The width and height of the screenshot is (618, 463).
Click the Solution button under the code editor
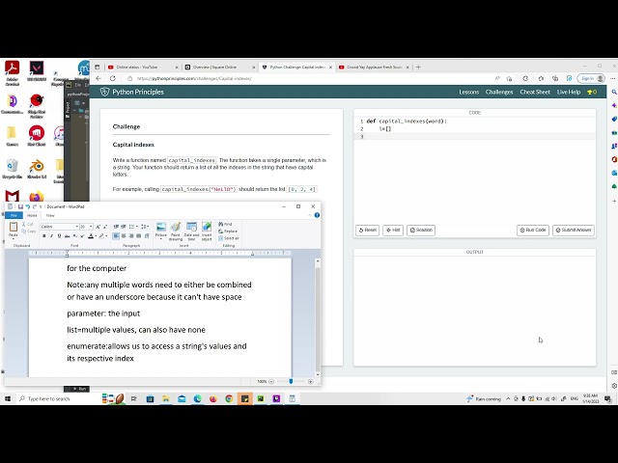(x=421, y=230)
